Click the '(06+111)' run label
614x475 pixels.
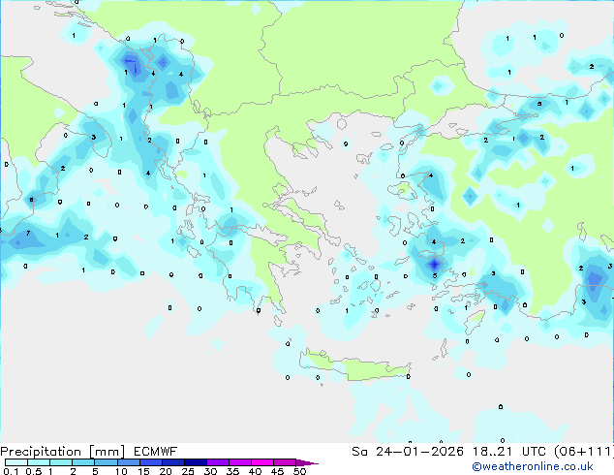(584, 452)
